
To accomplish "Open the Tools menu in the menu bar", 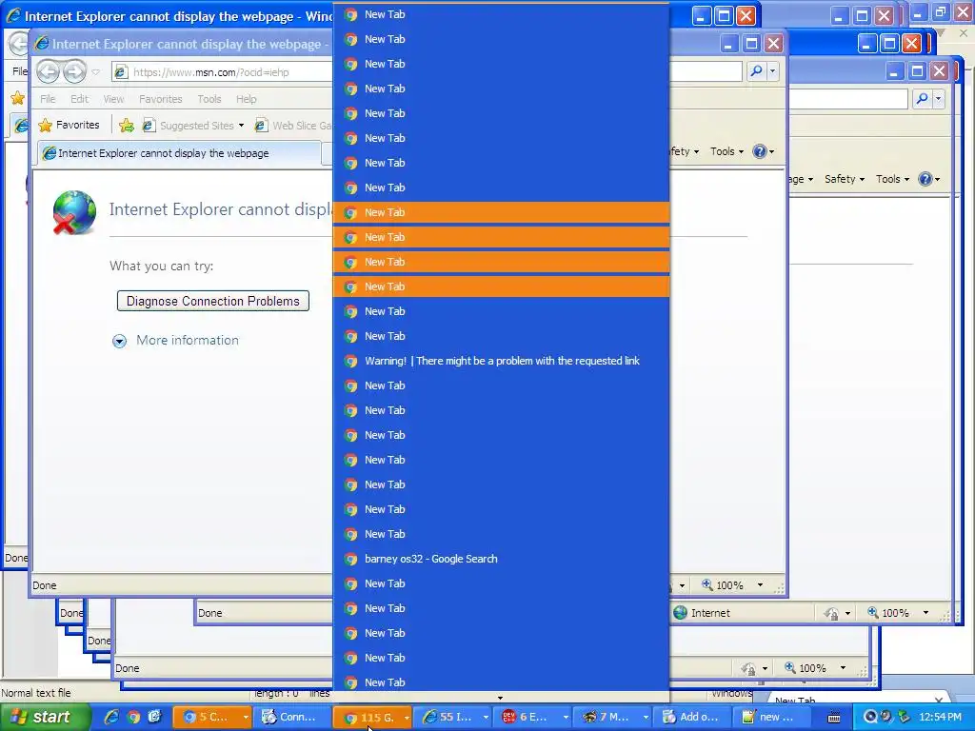I will (209, 99).
